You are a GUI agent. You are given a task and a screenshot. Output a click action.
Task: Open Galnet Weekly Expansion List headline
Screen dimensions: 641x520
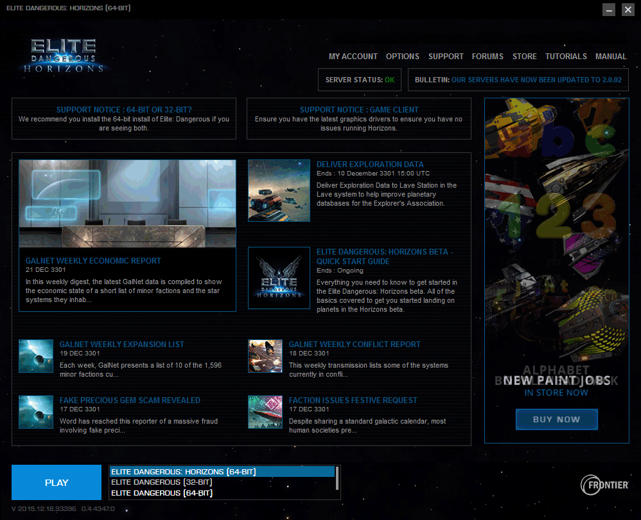(x=122, y=345)
